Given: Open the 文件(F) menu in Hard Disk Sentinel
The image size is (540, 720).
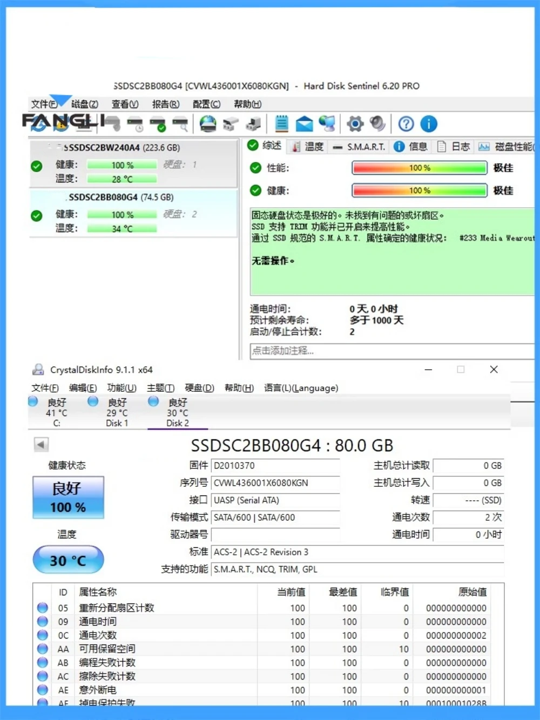Looking at the screenshot, I should point(44,104).
